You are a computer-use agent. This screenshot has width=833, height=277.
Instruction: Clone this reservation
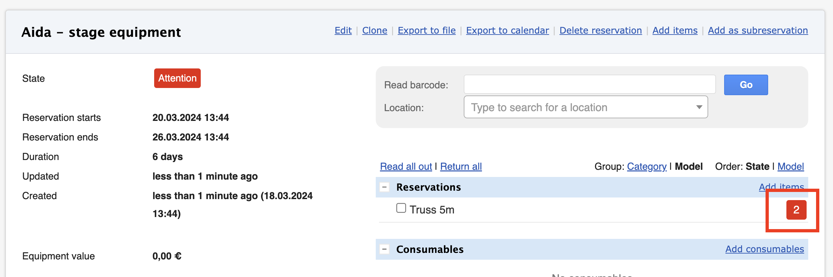coord(375,30)
